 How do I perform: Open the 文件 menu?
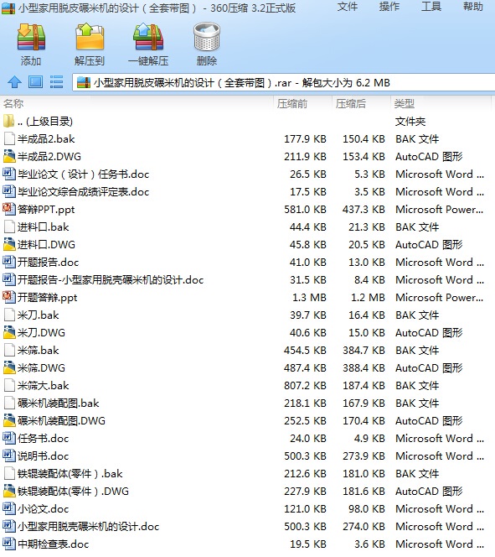[347, 7]
